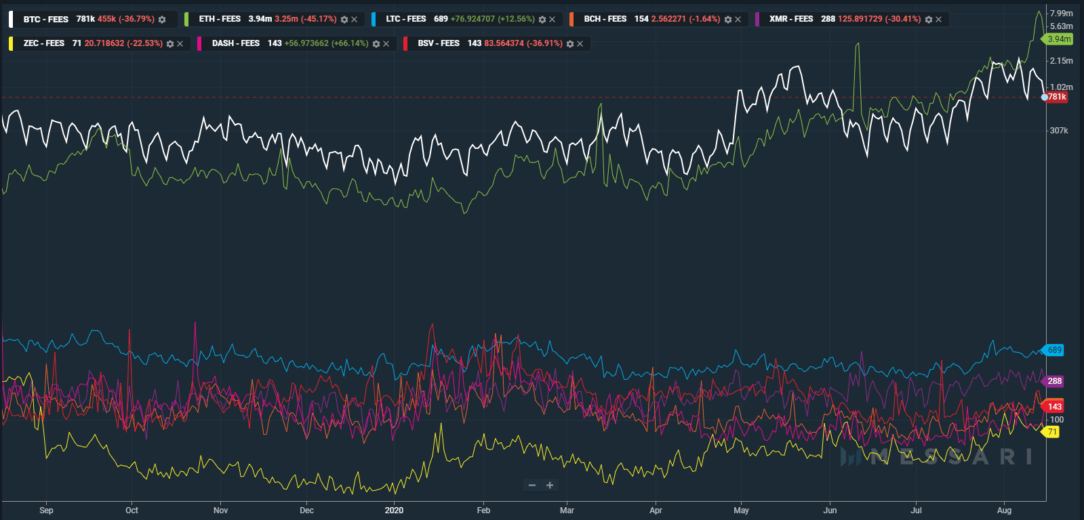1084x520 pixels.
Task: Click the white BTC color swatch
Action: [11, 19]
